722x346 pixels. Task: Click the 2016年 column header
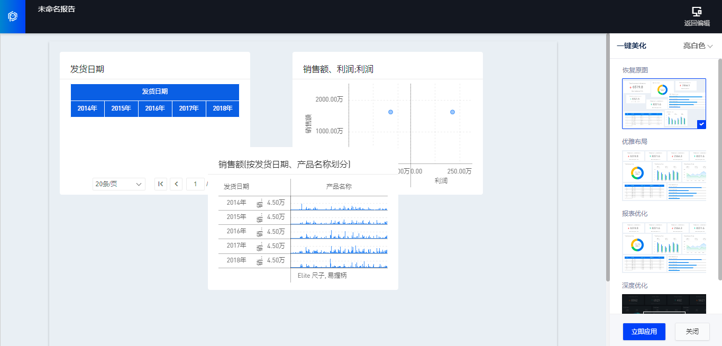[155, 108]
